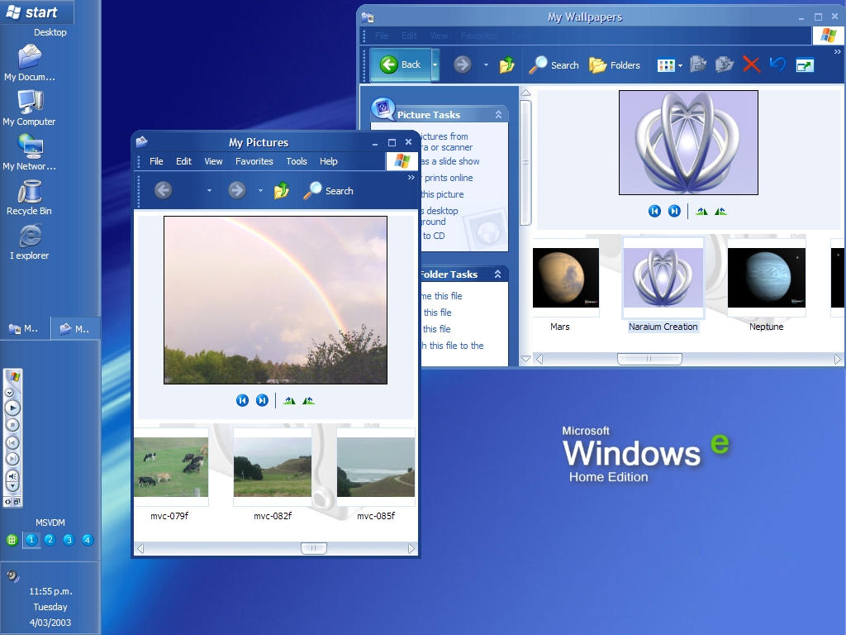Skip to next image in the preview controls
The height and width of the screenshot is (635, 846).
point(262,400)
